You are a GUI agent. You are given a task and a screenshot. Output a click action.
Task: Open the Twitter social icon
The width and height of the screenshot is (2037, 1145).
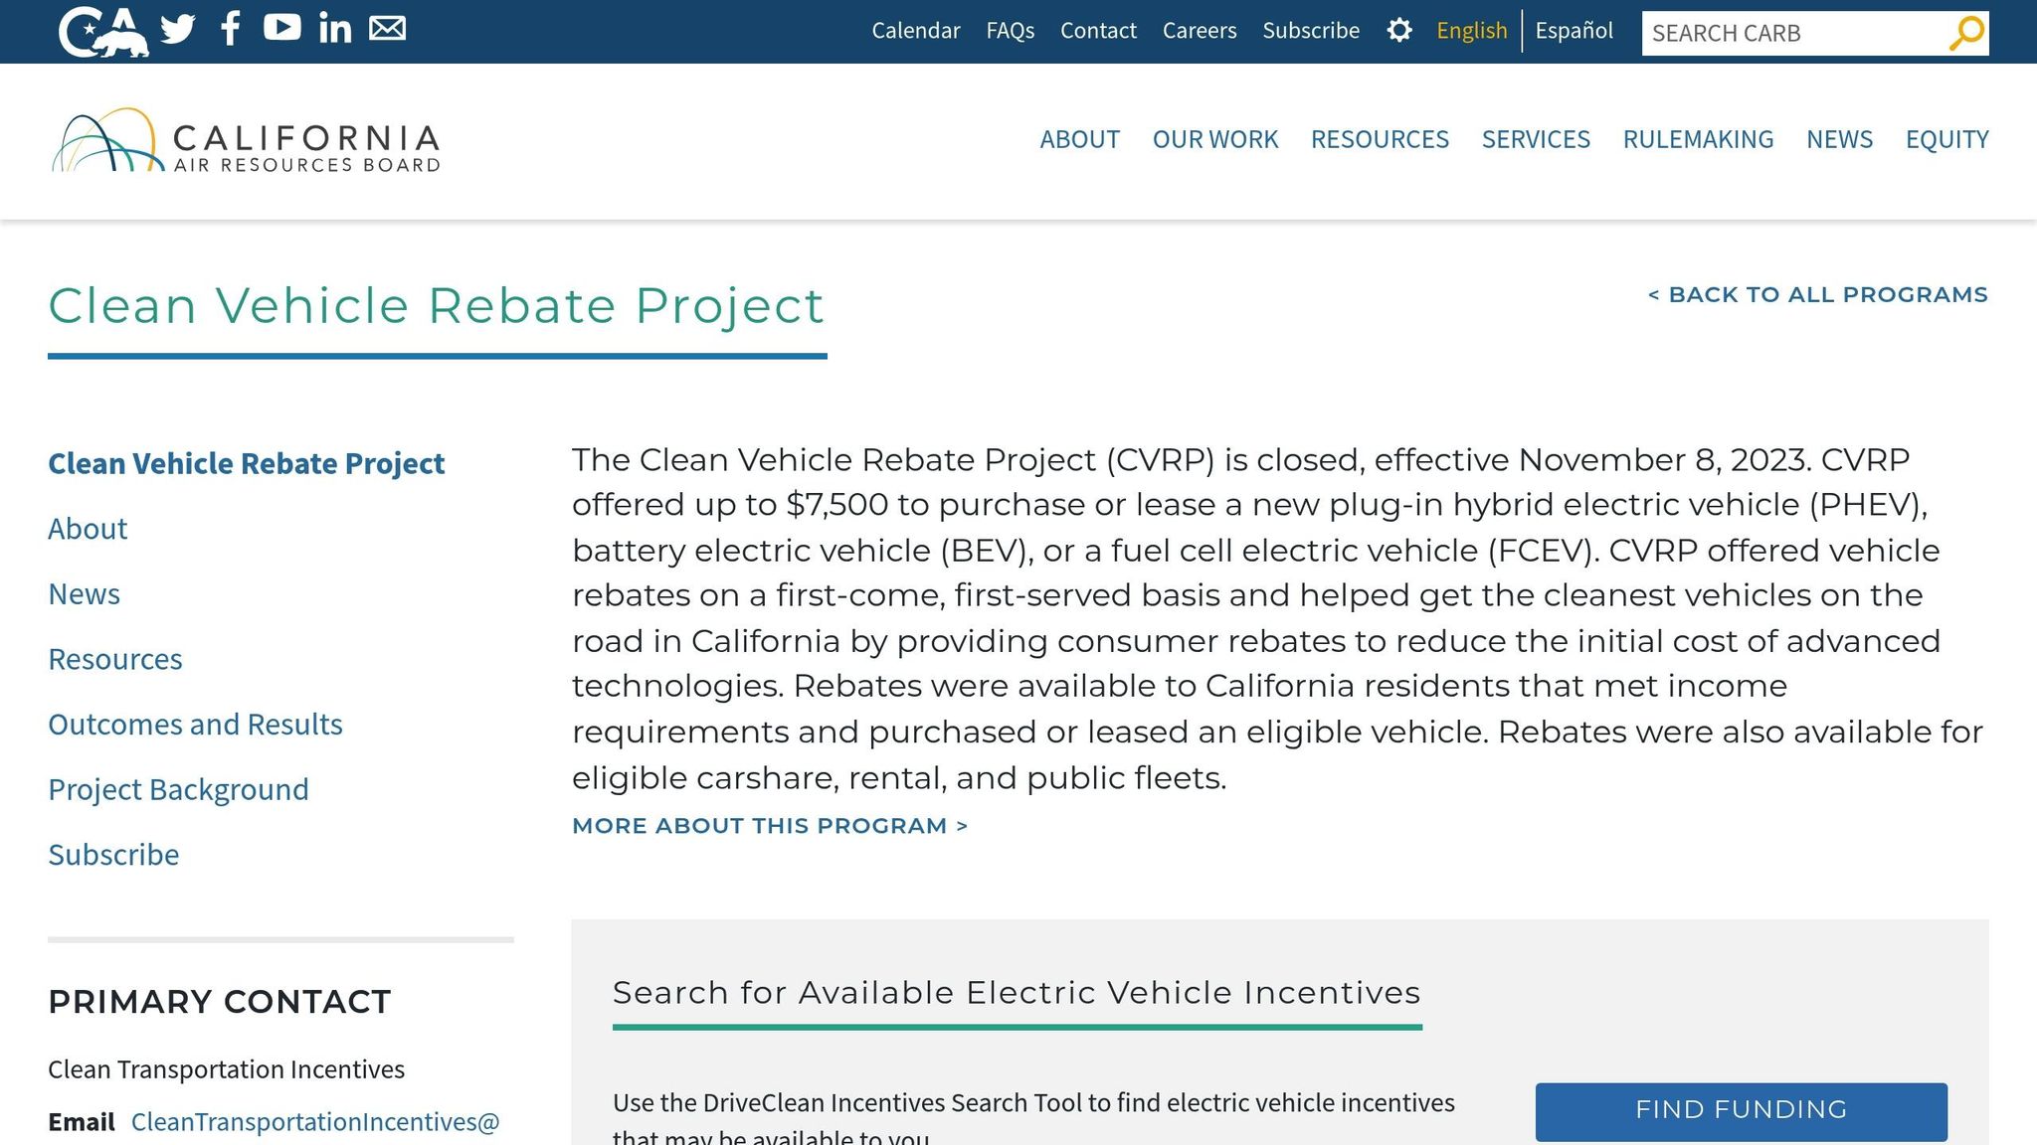pyautogui.click(x=178, y=29)
